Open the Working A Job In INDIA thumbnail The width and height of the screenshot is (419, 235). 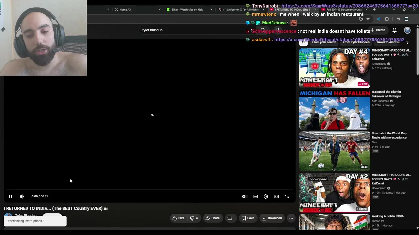click(x=334, y=222)
